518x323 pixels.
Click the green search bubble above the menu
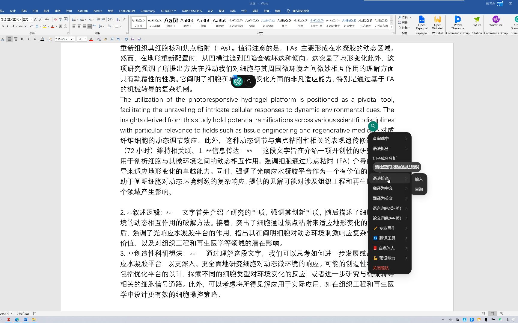pyautogui.click(x=373, y=126)
